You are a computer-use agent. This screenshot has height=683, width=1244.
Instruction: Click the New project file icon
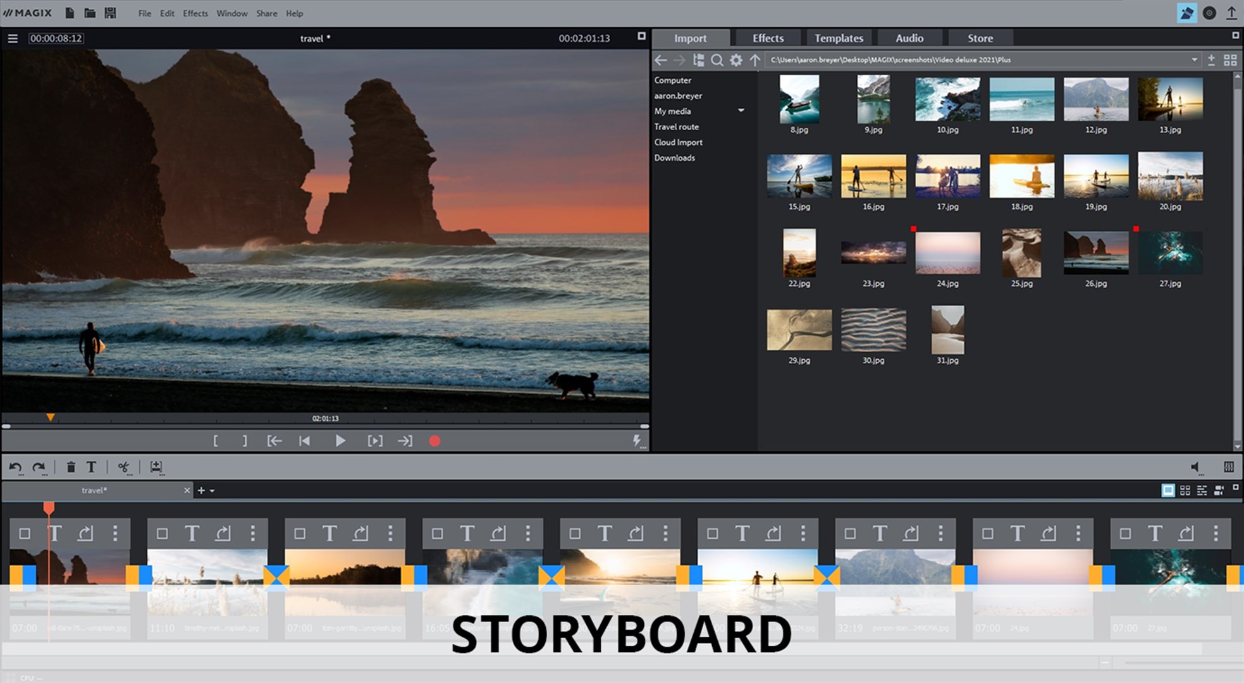coord(70,13)
